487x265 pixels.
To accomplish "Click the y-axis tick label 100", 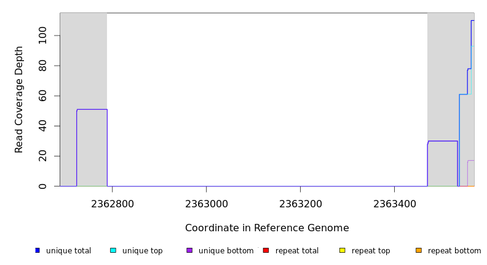I will 42,36.
